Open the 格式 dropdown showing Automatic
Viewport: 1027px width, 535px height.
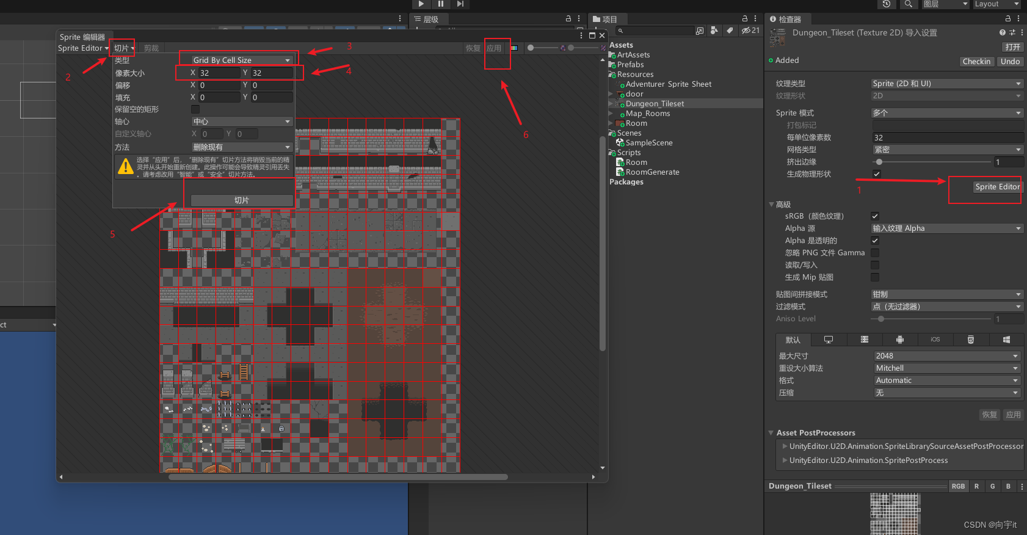947,380
